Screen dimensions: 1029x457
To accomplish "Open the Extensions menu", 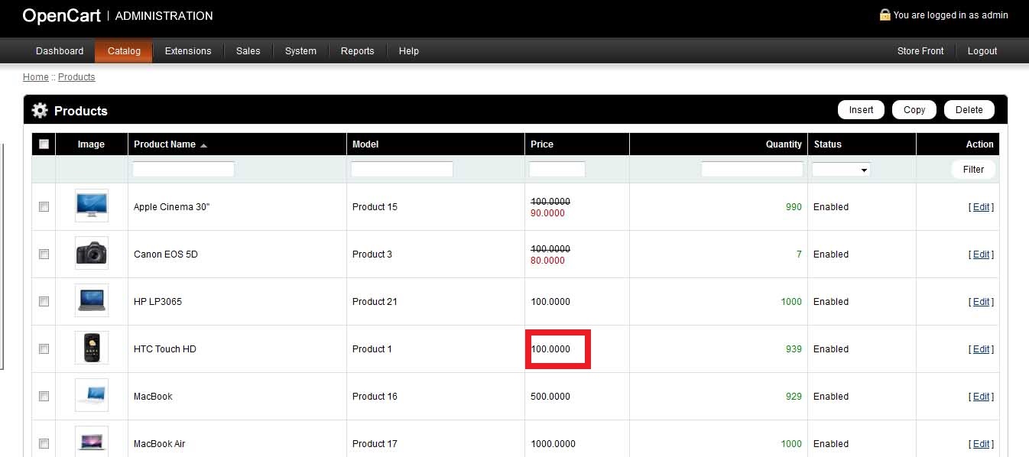I will click(188, 51).
